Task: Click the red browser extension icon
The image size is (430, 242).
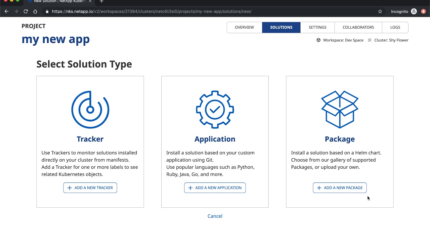Action: [x=423, y=11]
